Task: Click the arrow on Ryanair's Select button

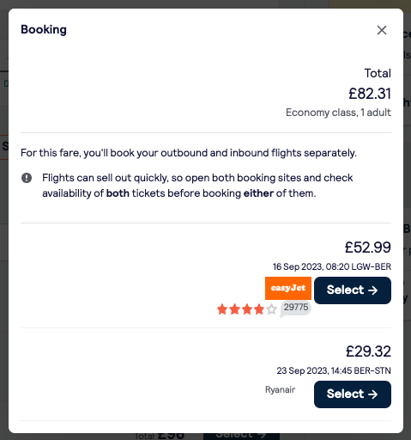Action: click(x=372, y=394)
